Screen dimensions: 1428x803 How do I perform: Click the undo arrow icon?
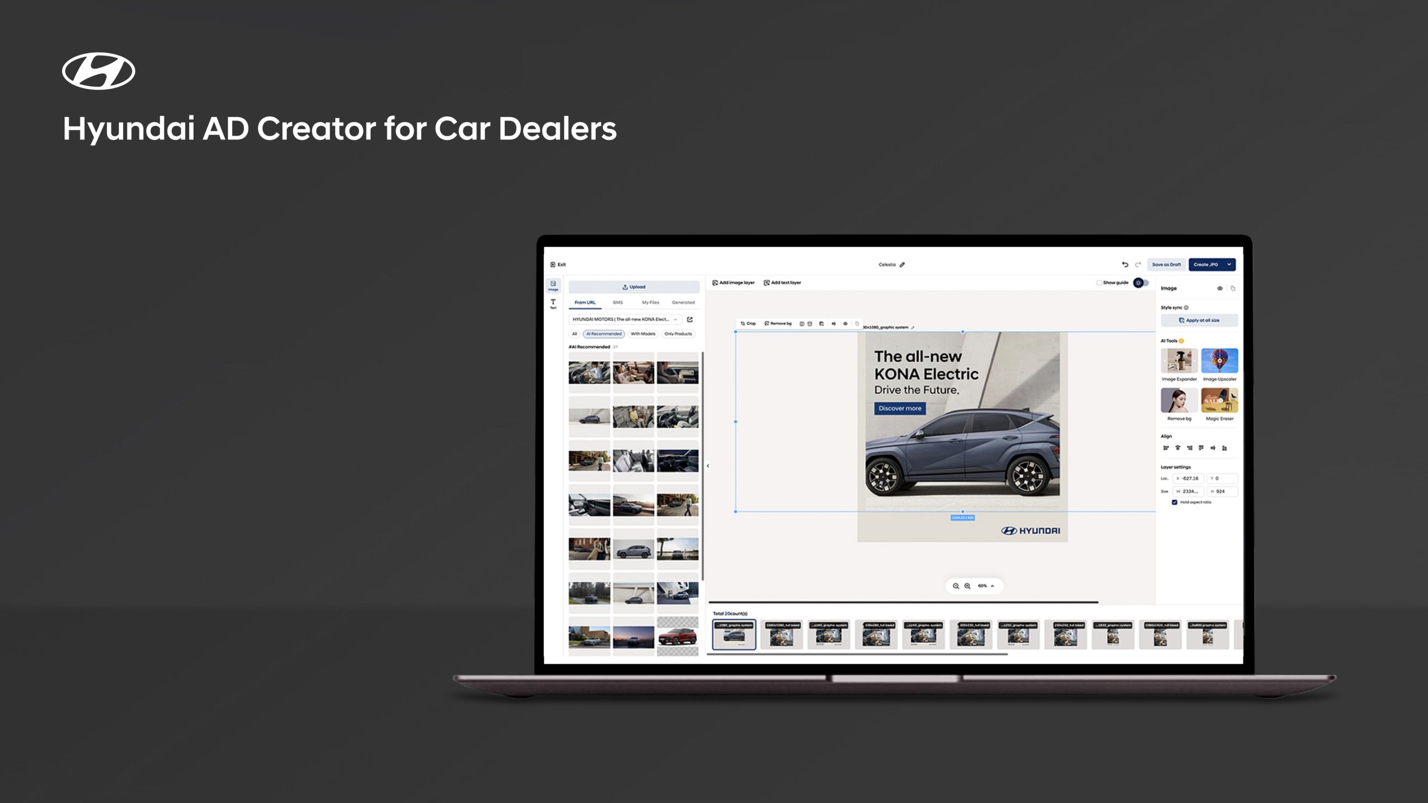[x=1125, y=264]
